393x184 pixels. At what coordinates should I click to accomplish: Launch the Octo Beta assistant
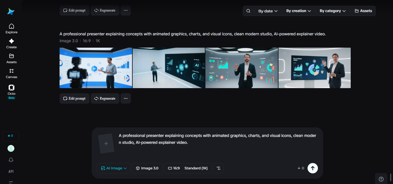(x=12, y=92)
